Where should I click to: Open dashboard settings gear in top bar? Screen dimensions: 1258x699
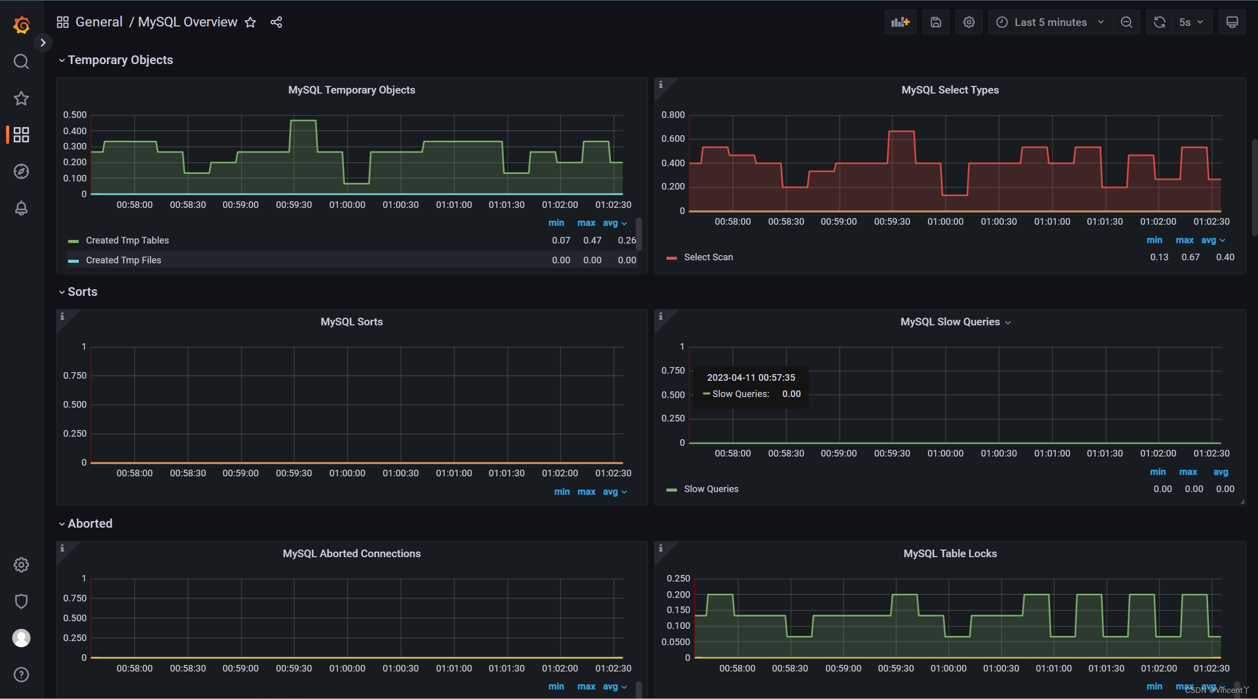969,22
